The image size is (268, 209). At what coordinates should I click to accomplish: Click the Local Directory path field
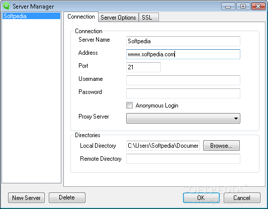163,146
